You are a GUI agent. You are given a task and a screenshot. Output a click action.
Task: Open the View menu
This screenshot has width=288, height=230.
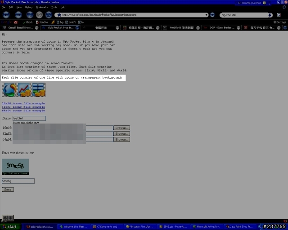[19, 7]
